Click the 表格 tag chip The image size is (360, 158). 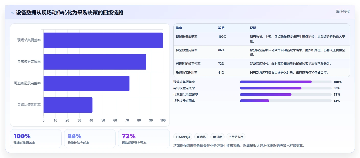(x=201, y=137)
